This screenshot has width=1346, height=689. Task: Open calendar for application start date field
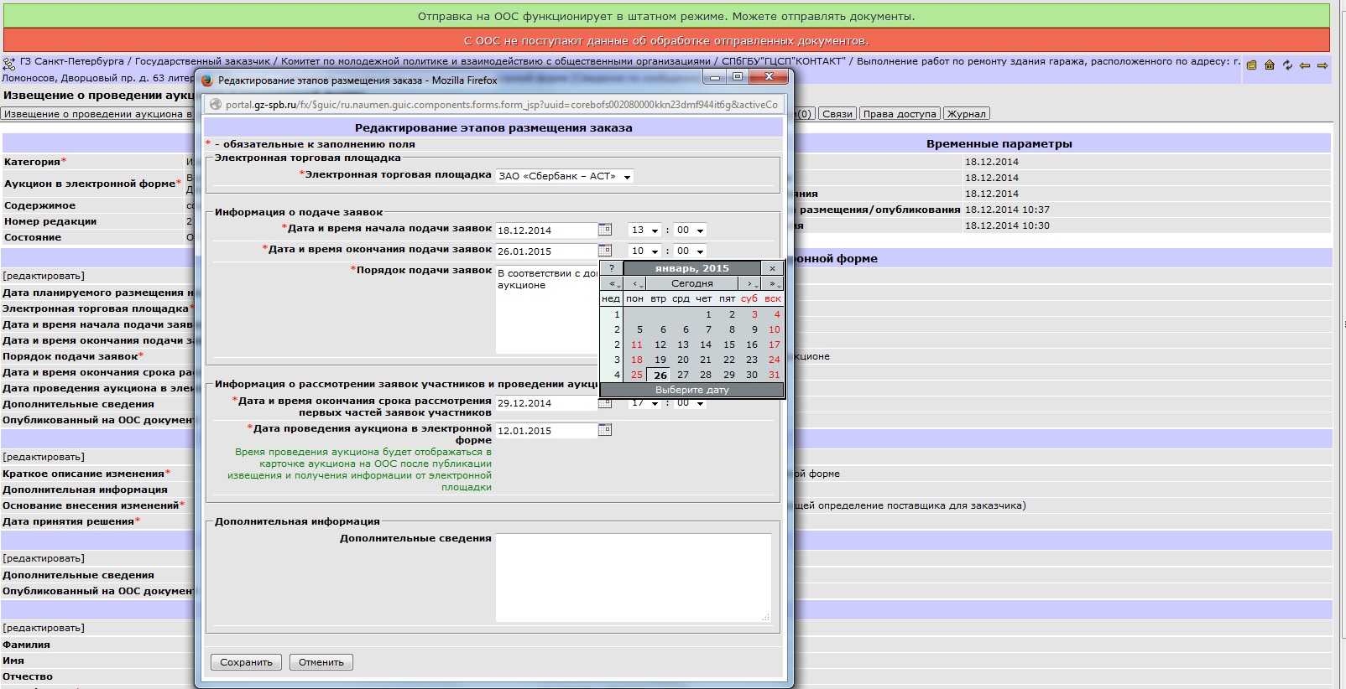[605, 230]
